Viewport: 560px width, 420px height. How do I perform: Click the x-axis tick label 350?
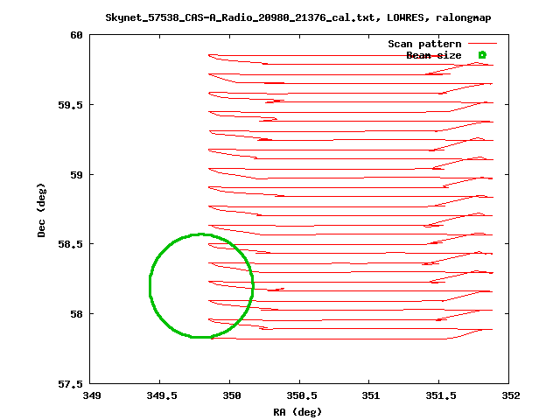click(232, 395)
